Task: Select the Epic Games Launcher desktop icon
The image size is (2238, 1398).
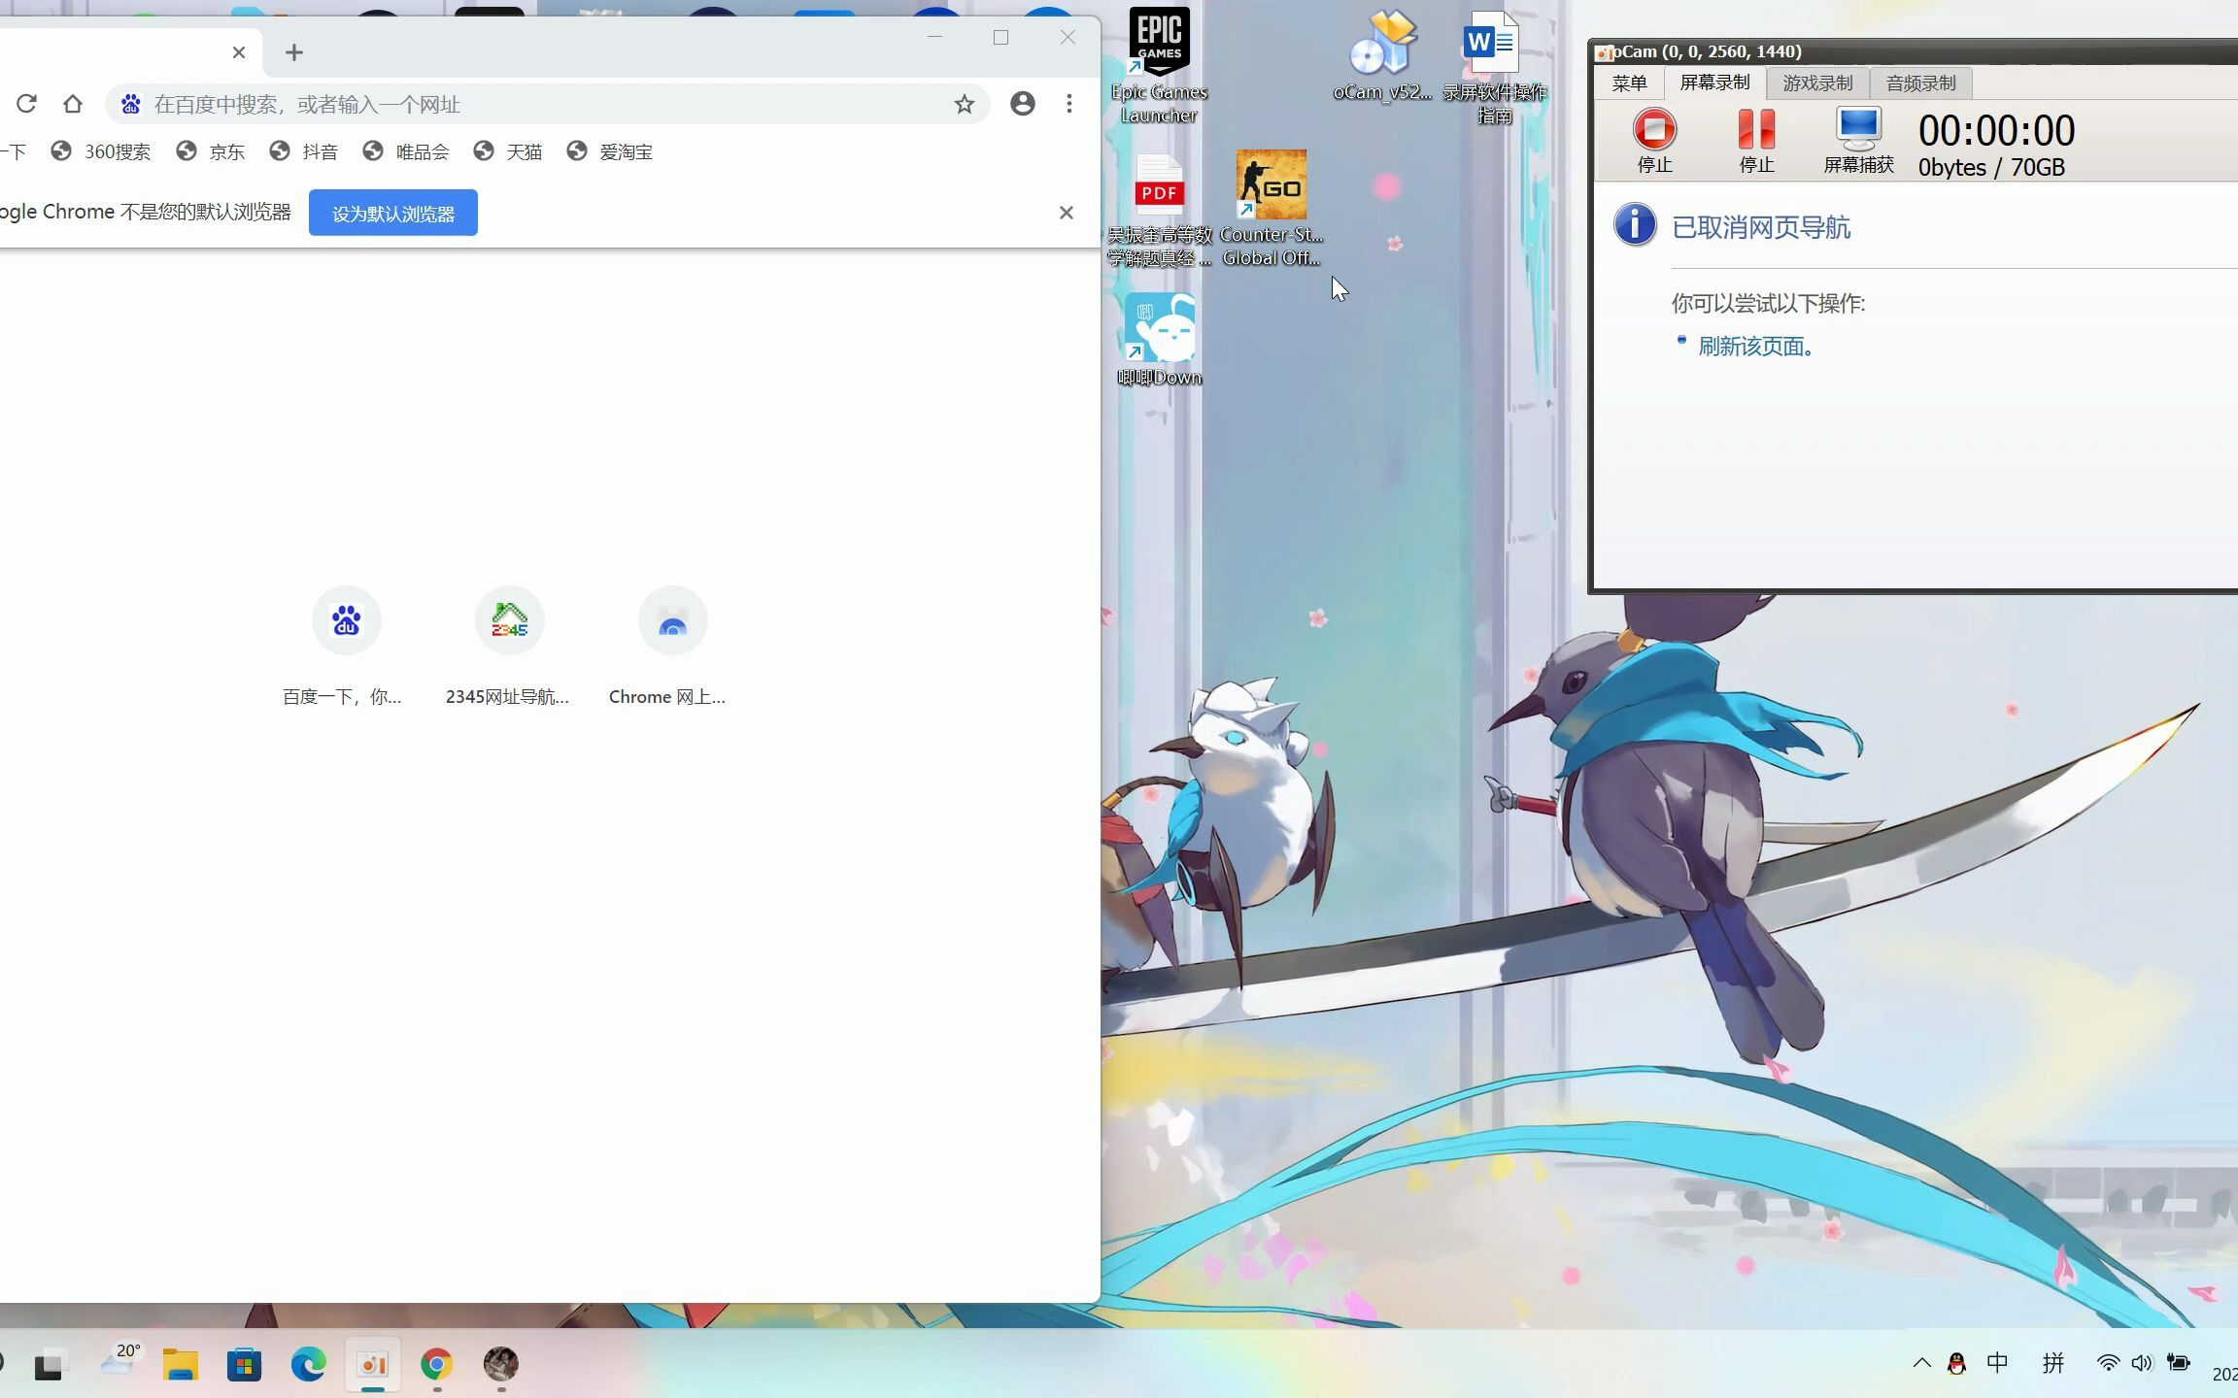Action: pyautogui.click(x=1159, y=66)
